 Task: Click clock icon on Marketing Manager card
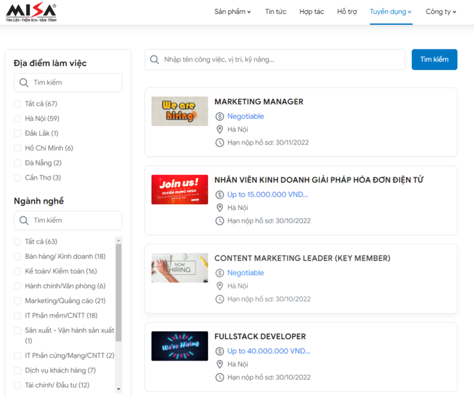tap(220, 143)
